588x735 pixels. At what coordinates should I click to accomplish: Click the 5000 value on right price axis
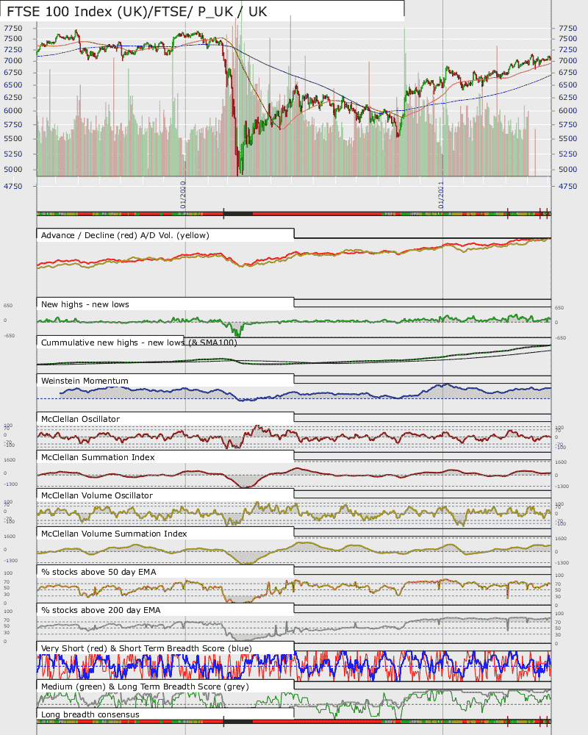tap(568, 169)
